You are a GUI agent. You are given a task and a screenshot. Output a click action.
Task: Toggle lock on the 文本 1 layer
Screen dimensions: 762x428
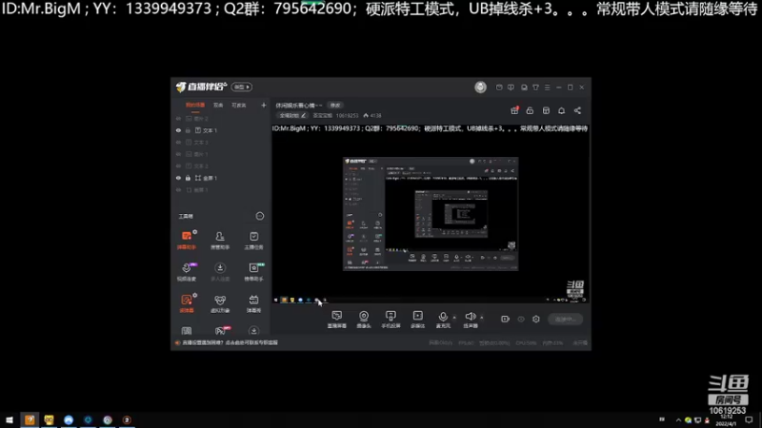click(x=188, y=130)
